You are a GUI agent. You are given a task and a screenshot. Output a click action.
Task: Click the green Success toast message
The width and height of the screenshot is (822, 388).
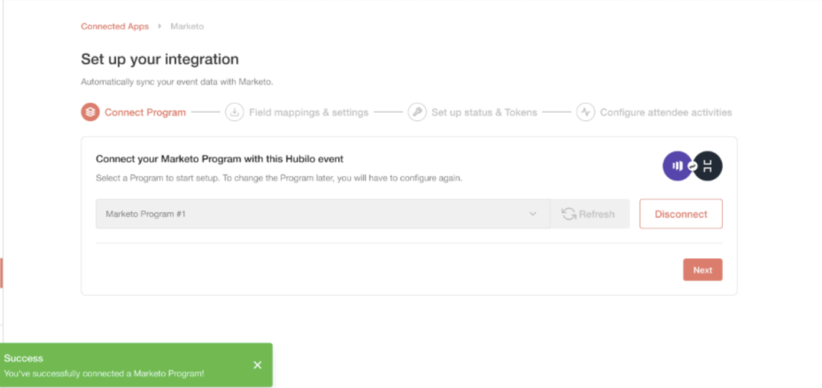click(x=136, y=365)
